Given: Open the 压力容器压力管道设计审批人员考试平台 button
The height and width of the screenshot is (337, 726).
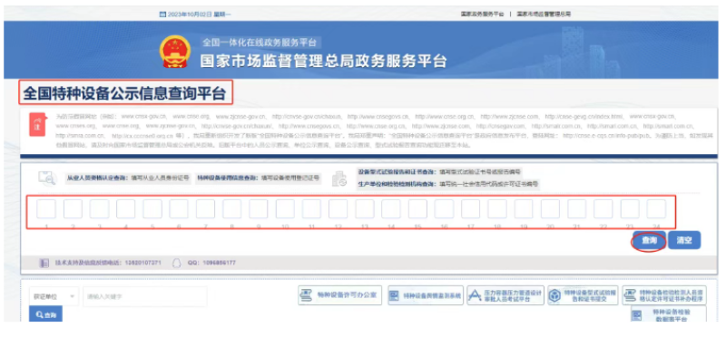Looking at the screenshot, I should pos(505,295).
